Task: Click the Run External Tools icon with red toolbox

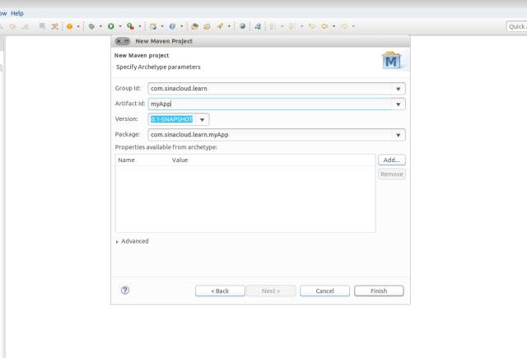Action: tap(130, 26)
